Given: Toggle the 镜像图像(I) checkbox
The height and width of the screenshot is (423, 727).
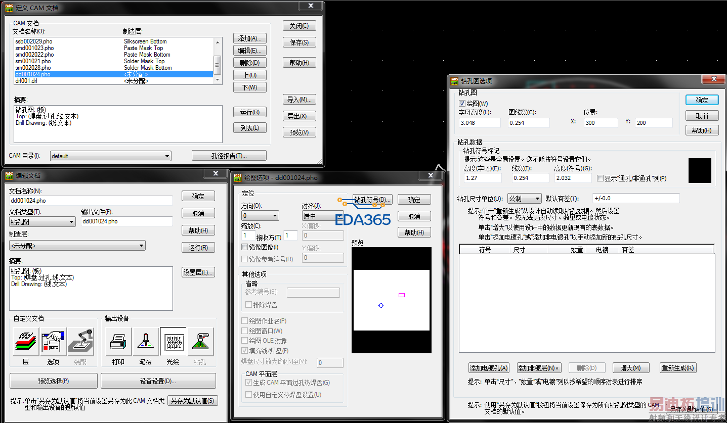Looking at the screenshot, I should [x=245, y=247].
